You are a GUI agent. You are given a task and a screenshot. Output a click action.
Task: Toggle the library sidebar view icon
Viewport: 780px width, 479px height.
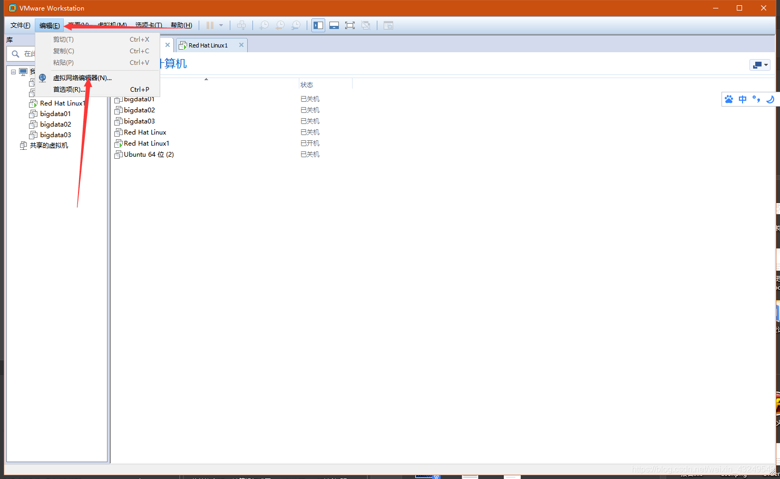point(318,25)
